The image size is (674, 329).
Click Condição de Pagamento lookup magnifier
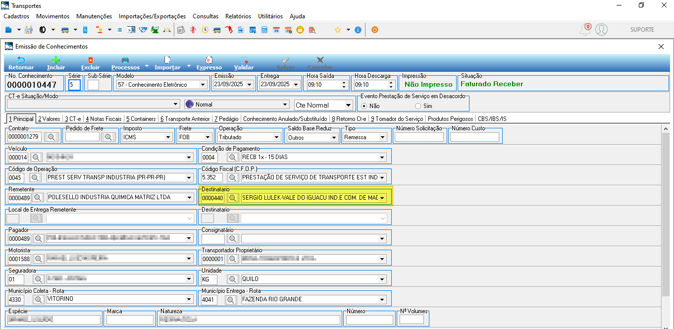(233, 158)
